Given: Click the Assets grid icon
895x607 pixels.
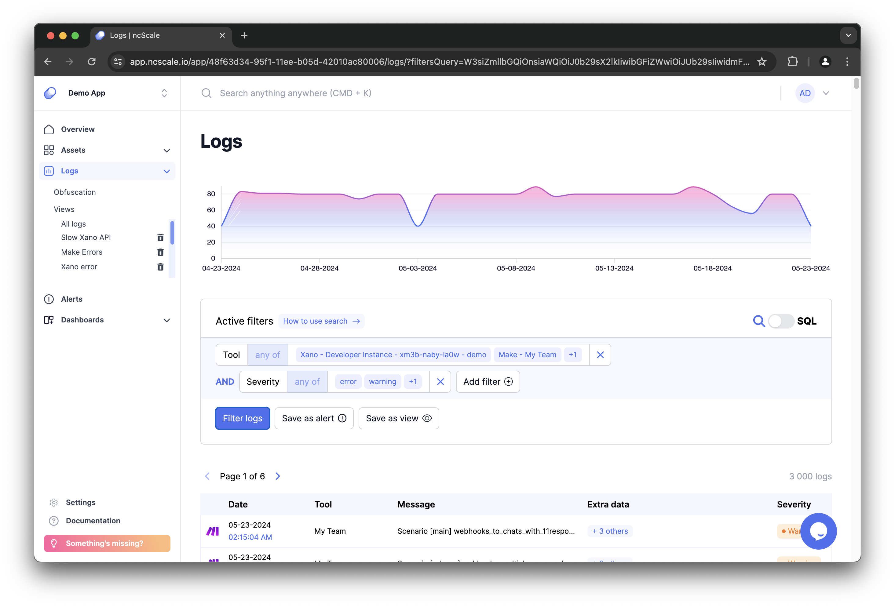Looking at the screenshot, I should (x=49, y=150).
